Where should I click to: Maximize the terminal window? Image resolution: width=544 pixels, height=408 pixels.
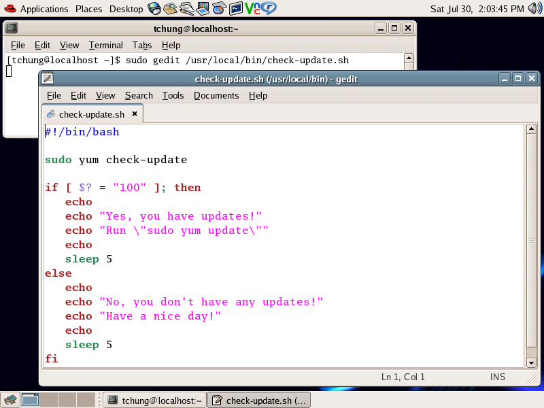point(394,28)
